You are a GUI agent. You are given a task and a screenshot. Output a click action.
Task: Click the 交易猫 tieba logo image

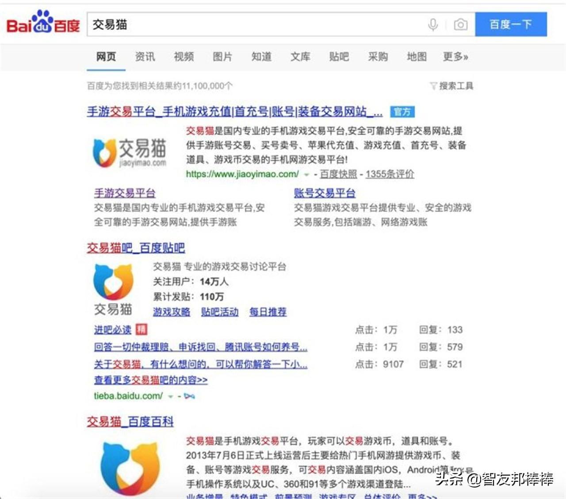coord(113,289)
